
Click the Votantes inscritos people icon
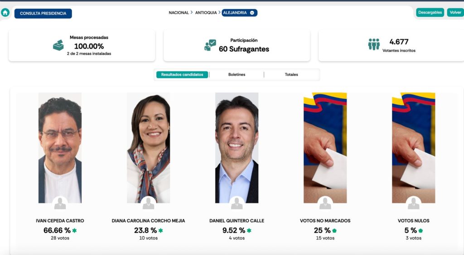(374, 44)
